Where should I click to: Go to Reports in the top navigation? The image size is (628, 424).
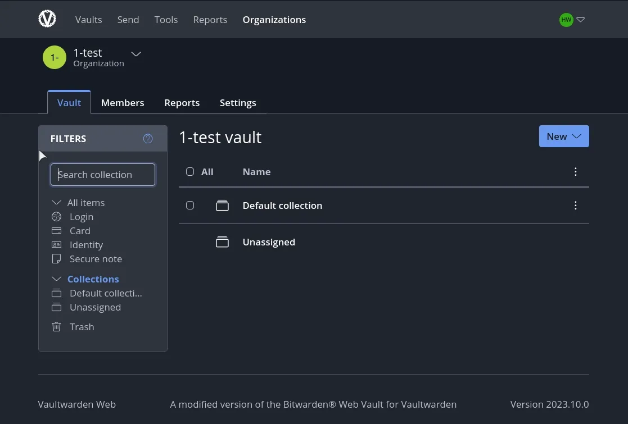coord(210,19)
